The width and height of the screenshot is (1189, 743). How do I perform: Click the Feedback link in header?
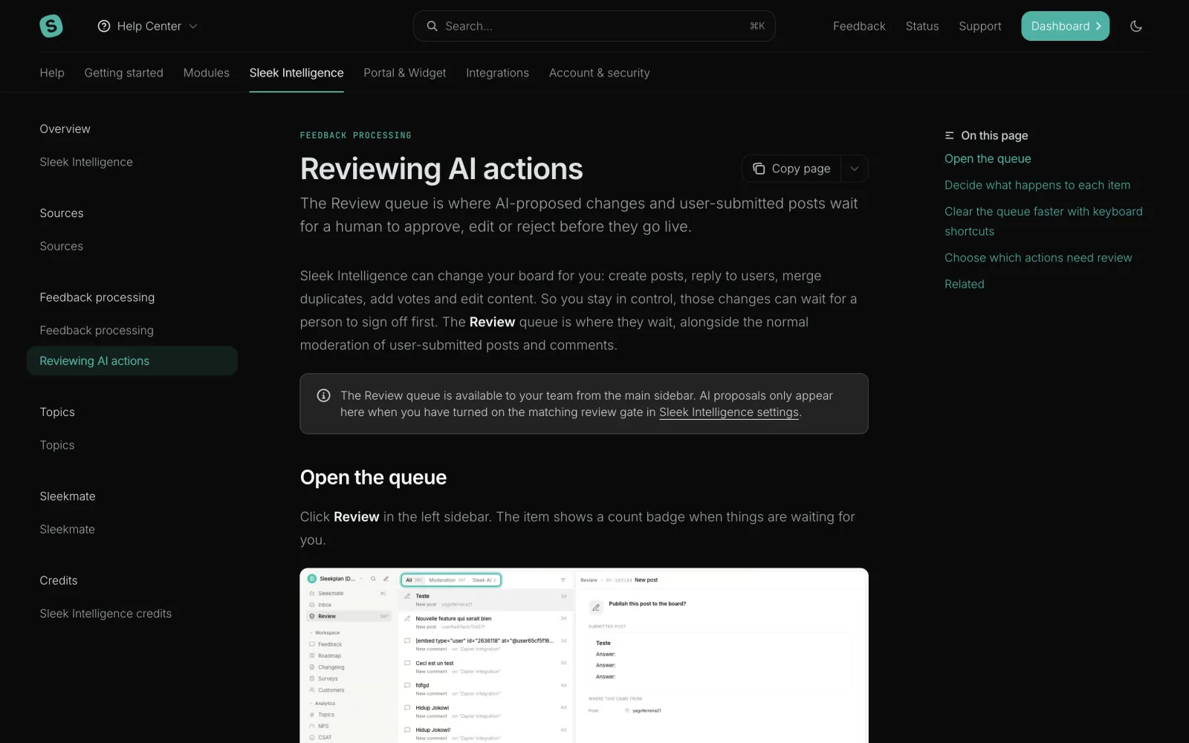point(859,26)
